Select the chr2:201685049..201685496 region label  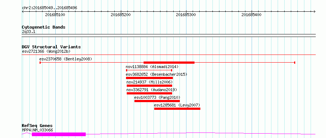coord(49,8)
